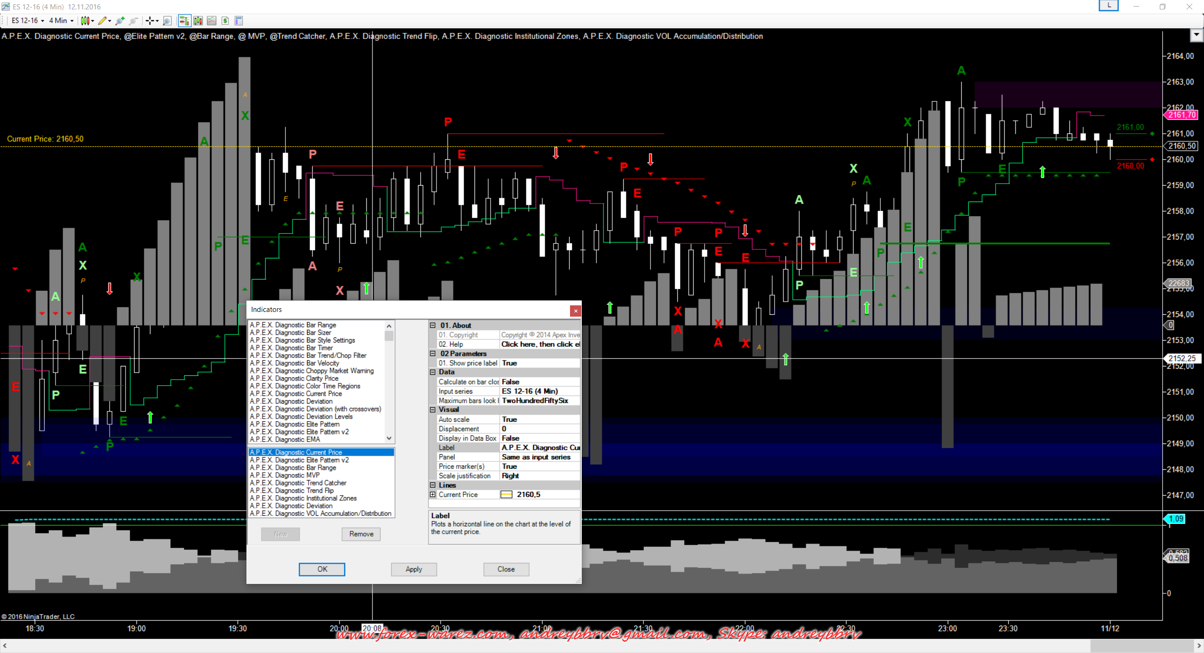Click the Remove button
The height and width of the screenshot is (653, 1204).
(x=361, y=534)
